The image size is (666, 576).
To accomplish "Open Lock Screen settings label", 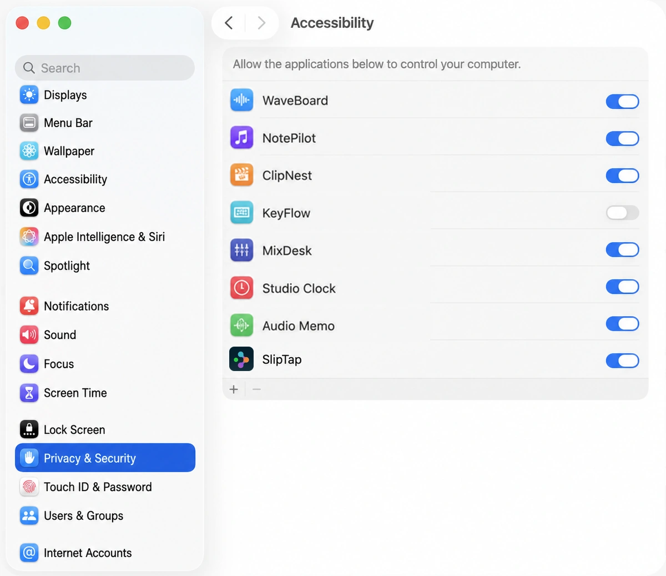I will tap(74, 430).
